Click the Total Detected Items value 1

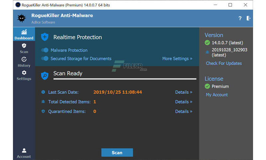(95, 102)
